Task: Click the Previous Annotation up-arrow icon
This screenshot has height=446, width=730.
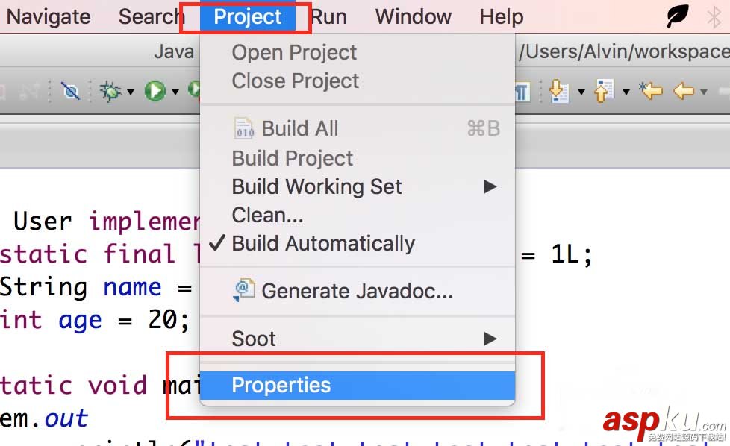Action: [602, 92]
